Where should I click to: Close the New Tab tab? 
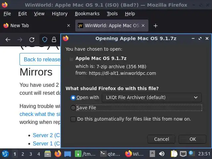(69, 26)
